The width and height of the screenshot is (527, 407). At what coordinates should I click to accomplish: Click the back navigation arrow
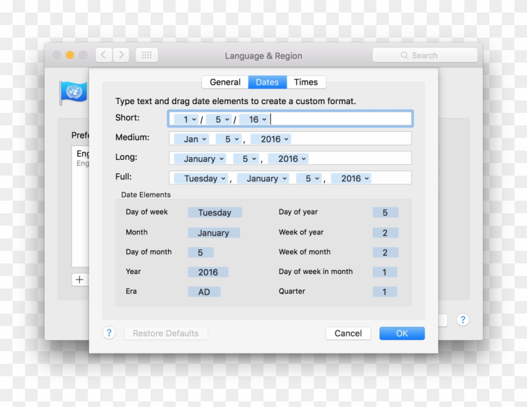click(104, 55)
